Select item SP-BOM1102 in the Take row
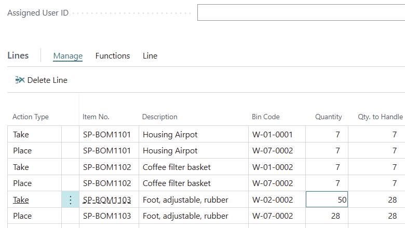This screenshot has height=228, width=405. pyautogui.click(x=107, y=167)
